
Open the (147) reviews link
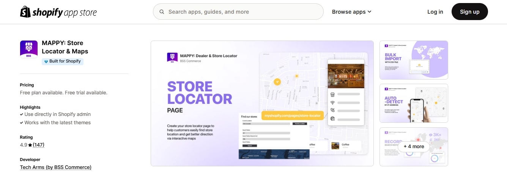click(x=39, y=145)
